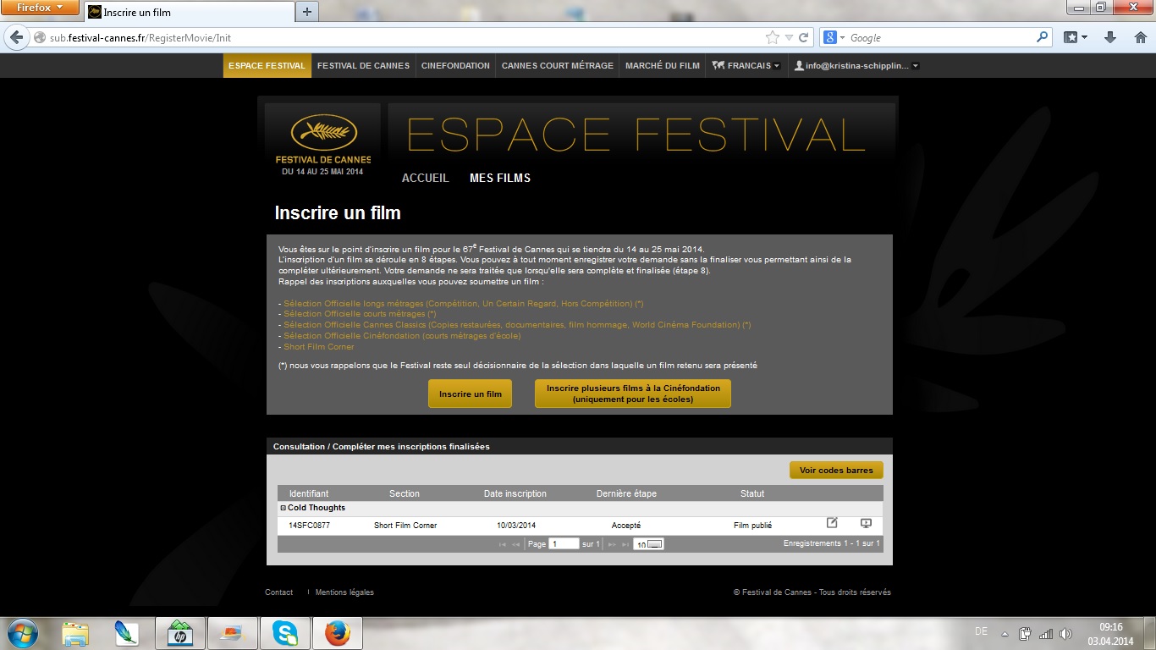Click the Inscrire un film button
Viewport: 1156px width, 650px height.
tap(470, 394)
